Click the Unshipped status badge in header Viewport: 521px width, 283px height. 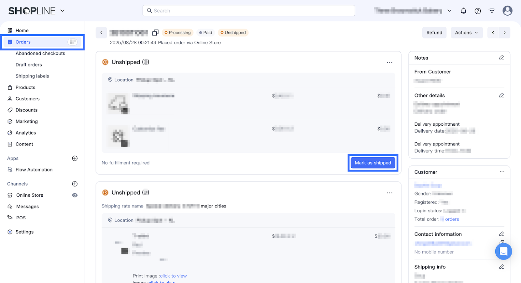click(x=233, y=33)
